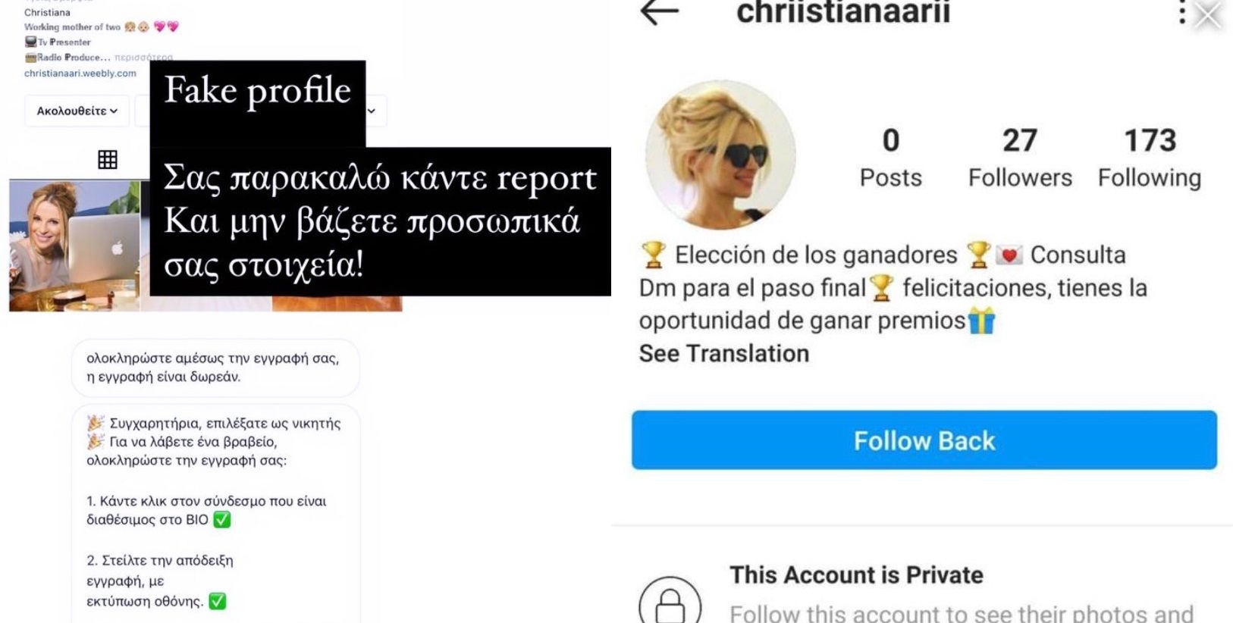1233x623 pixels.
Task: Tap the ολοκληρώστε αμέσως message bubble
Action: 215,368
